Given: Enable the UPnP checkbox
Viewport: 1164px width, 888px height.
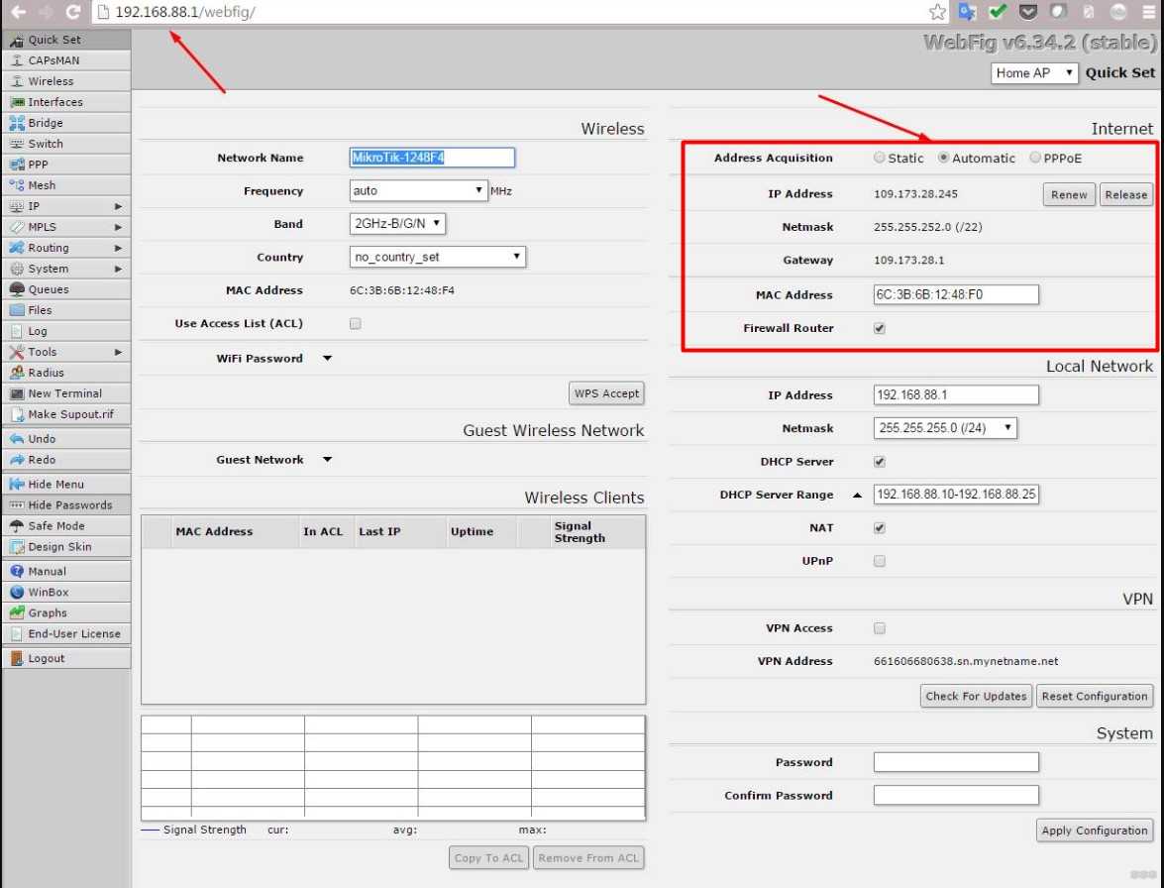Looking at the screenshot, I should pos(880,561).
